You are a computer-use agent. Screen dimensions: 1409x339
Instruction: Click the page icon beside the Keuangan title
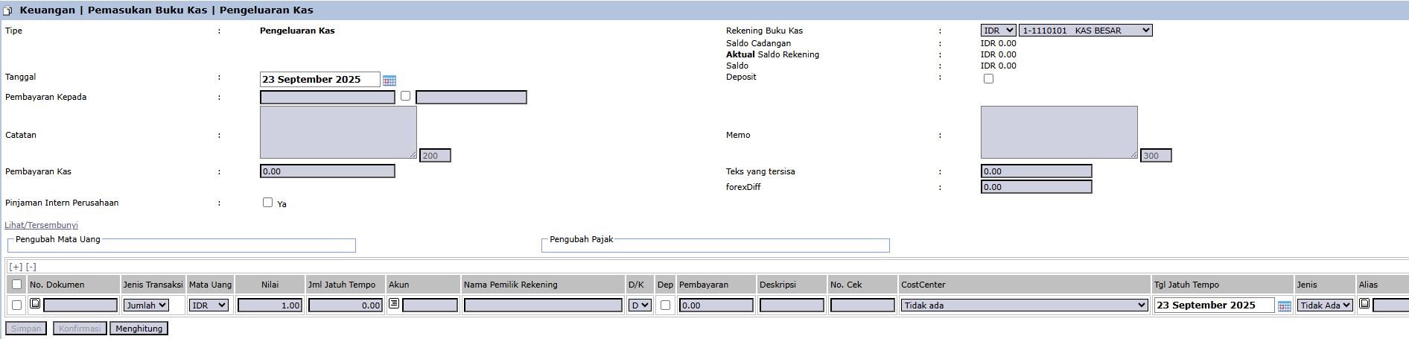(x=8, y=10)
